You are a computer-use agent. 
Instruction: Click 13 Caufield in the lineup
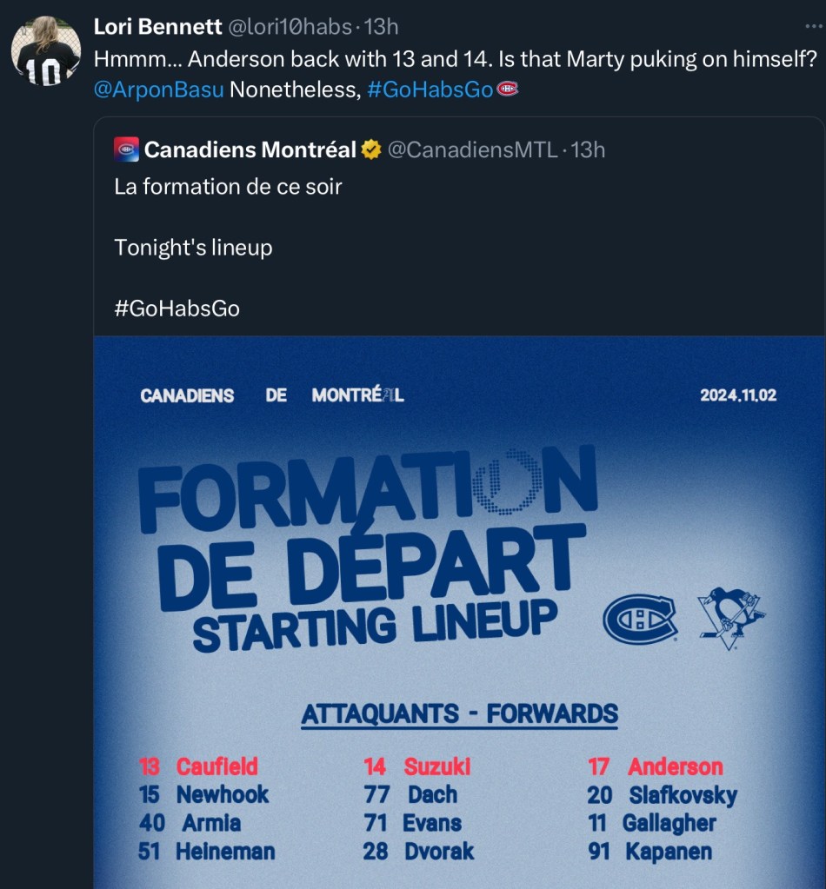[x=199, y=766]
